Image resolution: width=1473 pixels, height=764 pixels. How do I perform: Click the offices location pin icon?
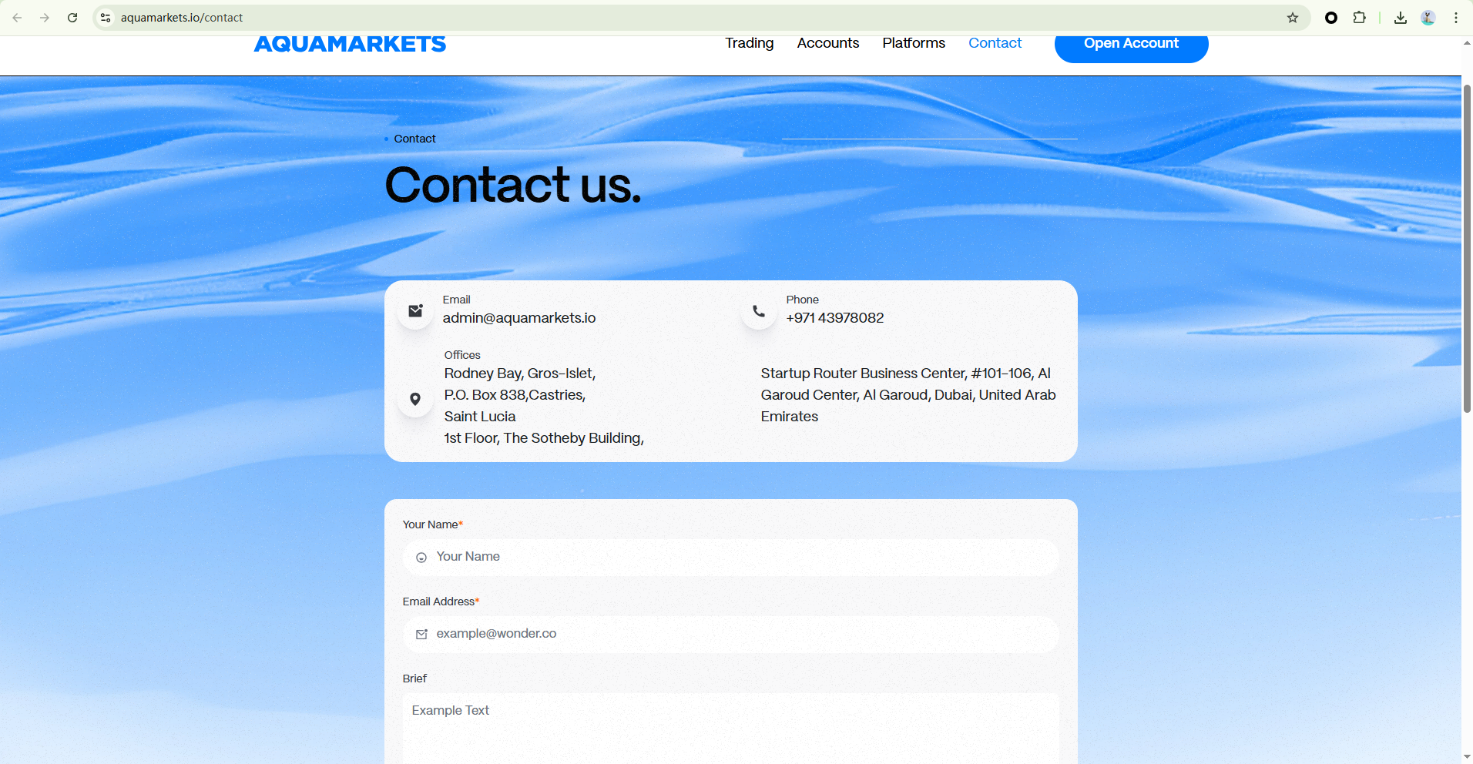pyautogui.click(x=415, y=399)
